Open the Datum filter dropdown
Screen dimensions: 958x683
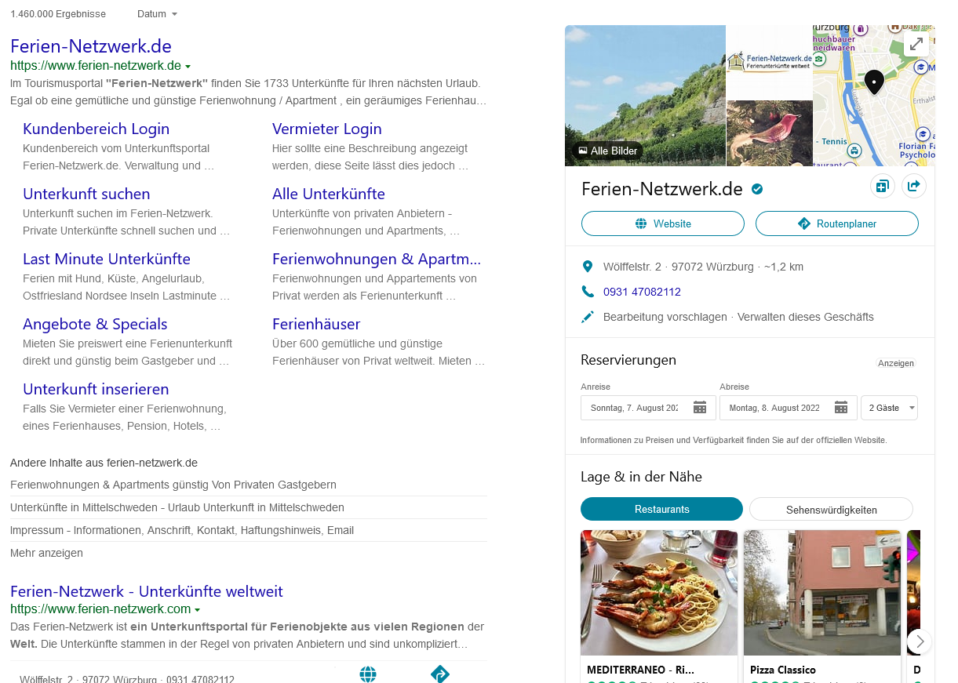coord(157,14)
